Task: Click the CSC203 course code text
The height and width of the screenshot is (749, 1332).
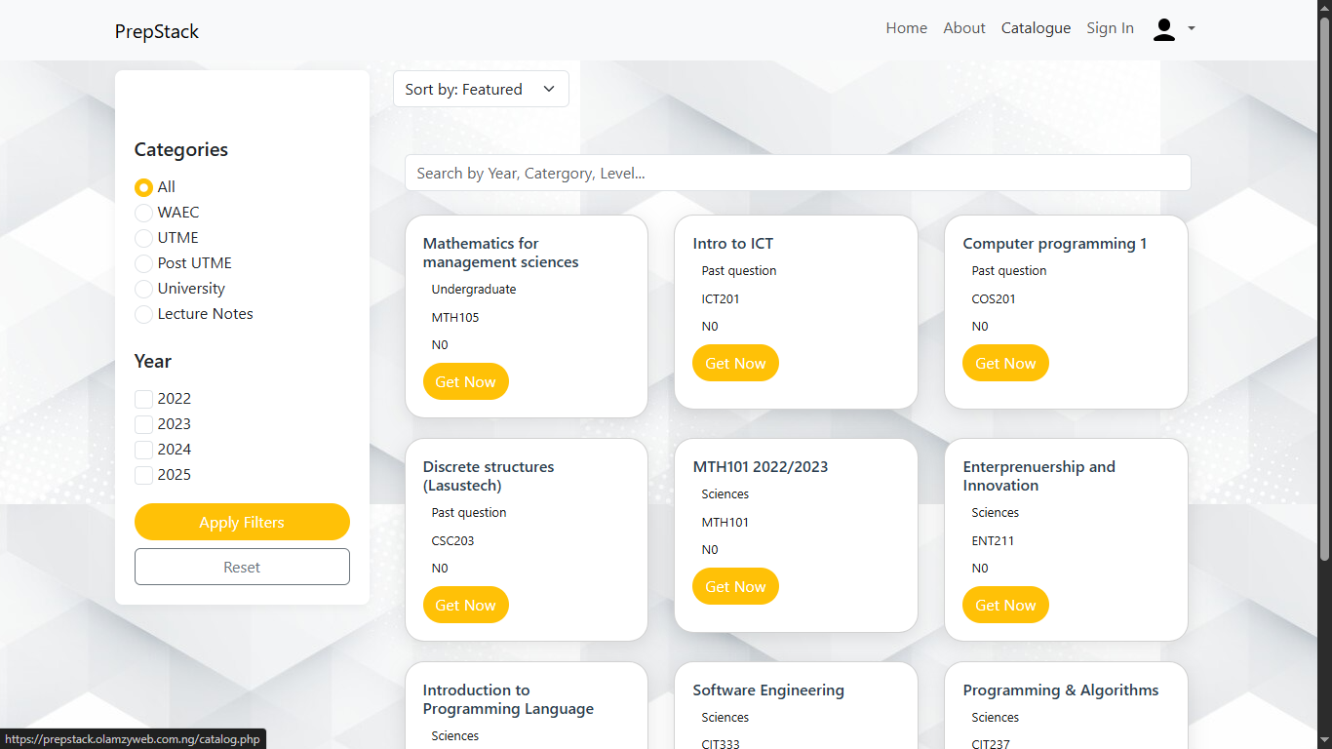Action: 453,540
